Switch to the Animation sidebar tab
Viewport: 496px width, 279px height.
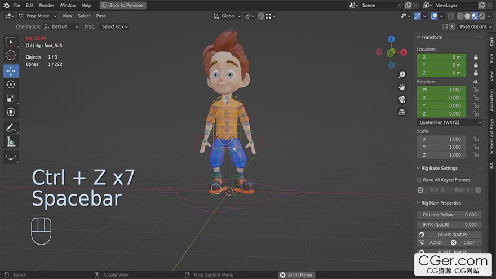(x=491, y=100)
